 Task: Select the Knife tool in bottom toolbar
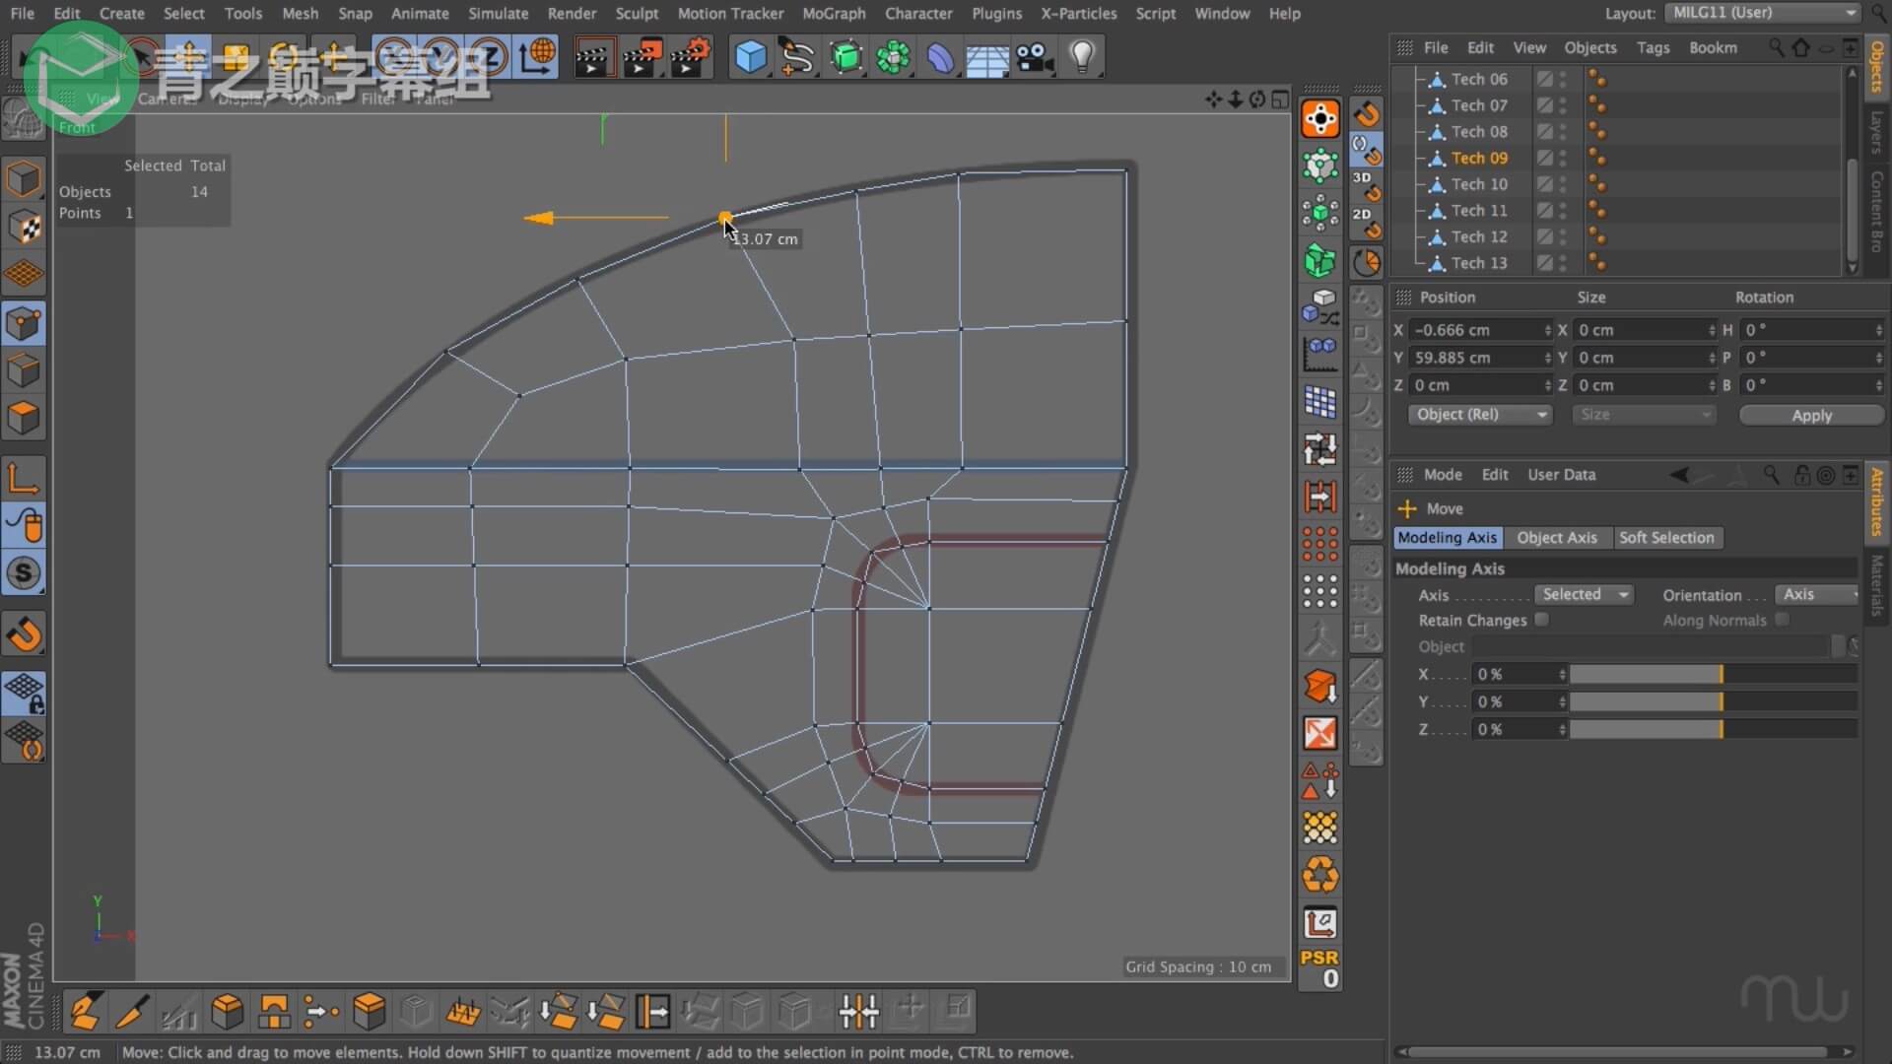pyautogui.click(x=131, y=1012)
